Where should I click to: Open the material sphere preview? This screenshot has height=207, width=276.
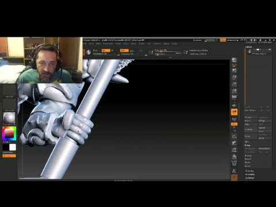[x=9, y=118]
